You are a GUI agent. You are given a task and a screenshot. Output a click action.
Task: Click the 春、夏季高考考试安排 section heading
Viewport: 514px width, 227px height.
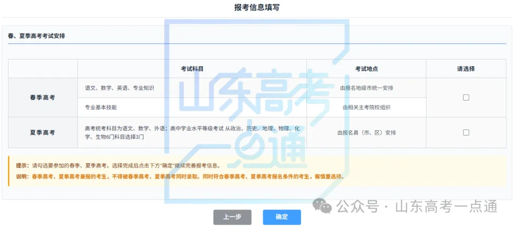click(36, 36)
